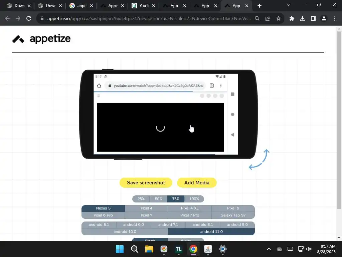This screenshot has width=342, height=257.
Task: Click the emulator YouTube URL bar
Action: coord(156,85)
